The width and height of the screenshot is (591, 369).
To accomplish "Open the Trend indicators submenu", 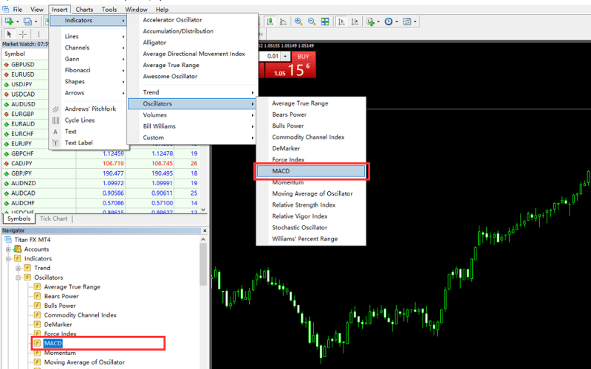I will (192, 92).
